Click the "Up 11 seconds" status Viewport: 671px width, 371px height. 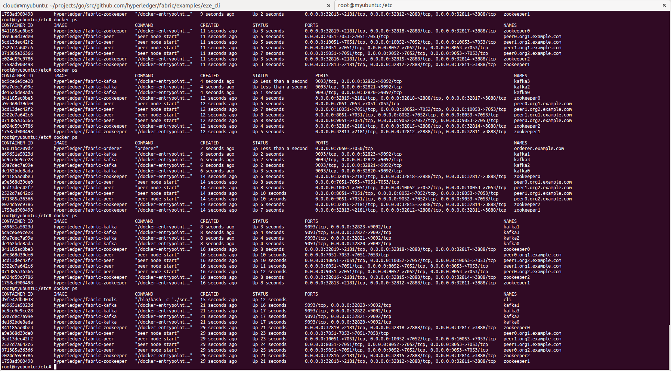269,266
